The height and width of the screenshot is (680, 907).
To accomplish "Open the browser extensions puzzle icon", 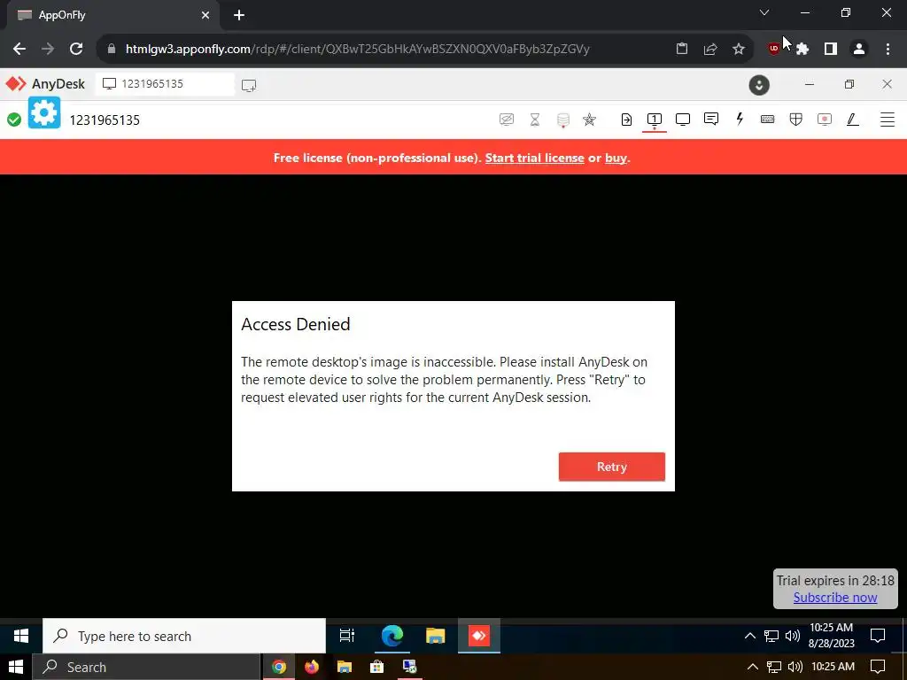I will coord(802,50).
